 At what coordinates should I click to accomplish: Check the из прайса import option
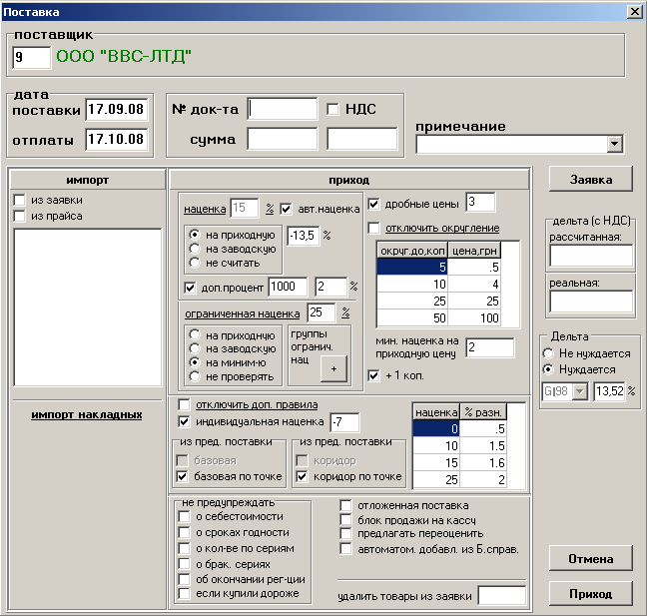(19, 216)
